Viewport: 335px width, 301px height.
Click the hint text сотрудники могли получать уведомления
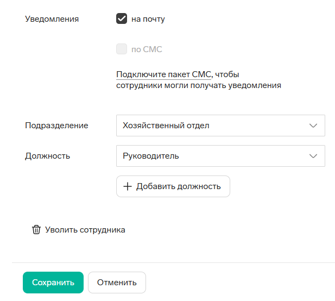(x=199, y=85)
